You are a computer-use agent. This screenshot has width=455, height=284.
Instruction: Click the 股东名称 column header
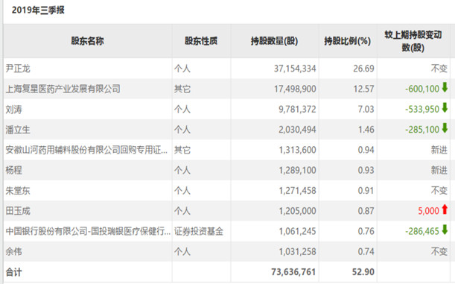pyautogui.click(x=87, y=41)
